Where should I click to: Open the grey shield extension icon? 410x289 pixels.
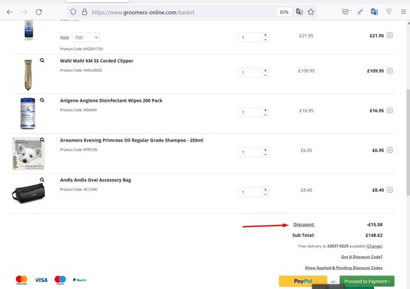click(x=389, y=12)
